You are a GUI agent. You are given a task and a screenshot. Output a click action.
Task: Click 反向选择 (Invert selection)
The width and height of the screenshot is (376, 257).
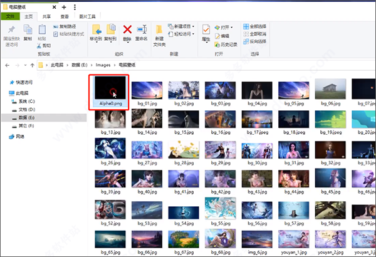pyautogui.click(x=254, y=41)
